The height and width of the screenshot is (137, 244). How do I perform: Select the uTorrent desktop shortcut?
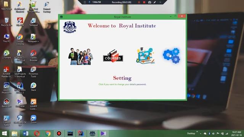(x=6, y=54)
